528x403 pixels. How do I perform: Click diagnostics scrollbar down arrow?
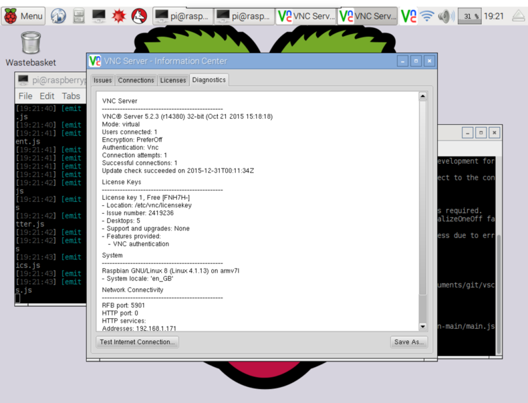[x=422, y=326]
